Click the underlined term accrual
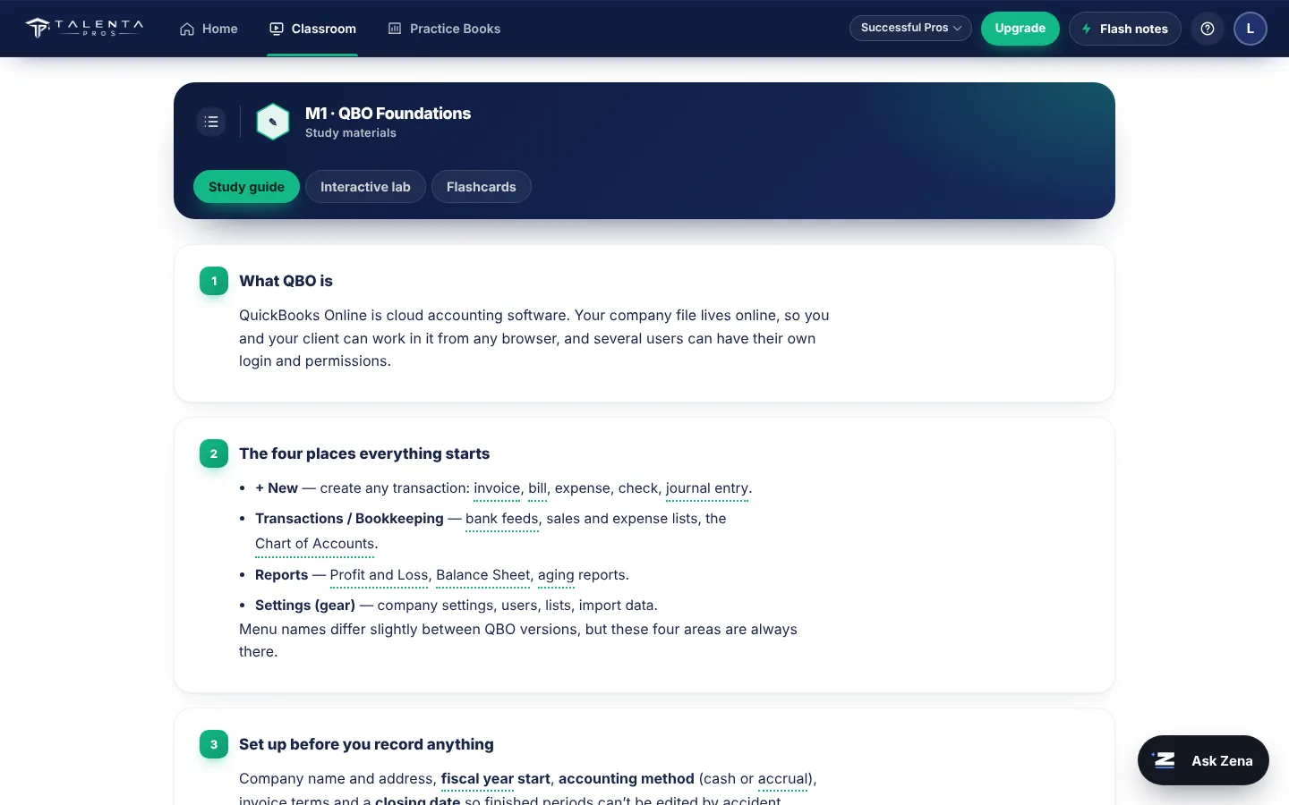Viewport: 1289px width, 805px height. pos(783,779)
